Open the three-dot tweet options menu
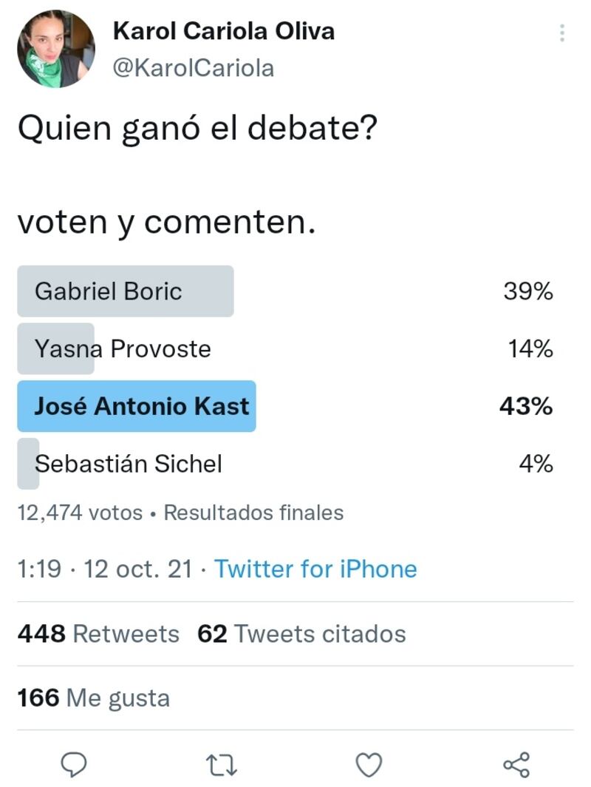The width and height of the screenshot is (591, 787). [562, 33]
